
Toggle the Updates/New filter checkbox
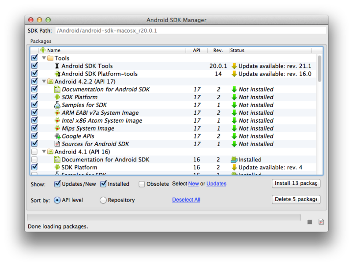[x=57, y=184]
